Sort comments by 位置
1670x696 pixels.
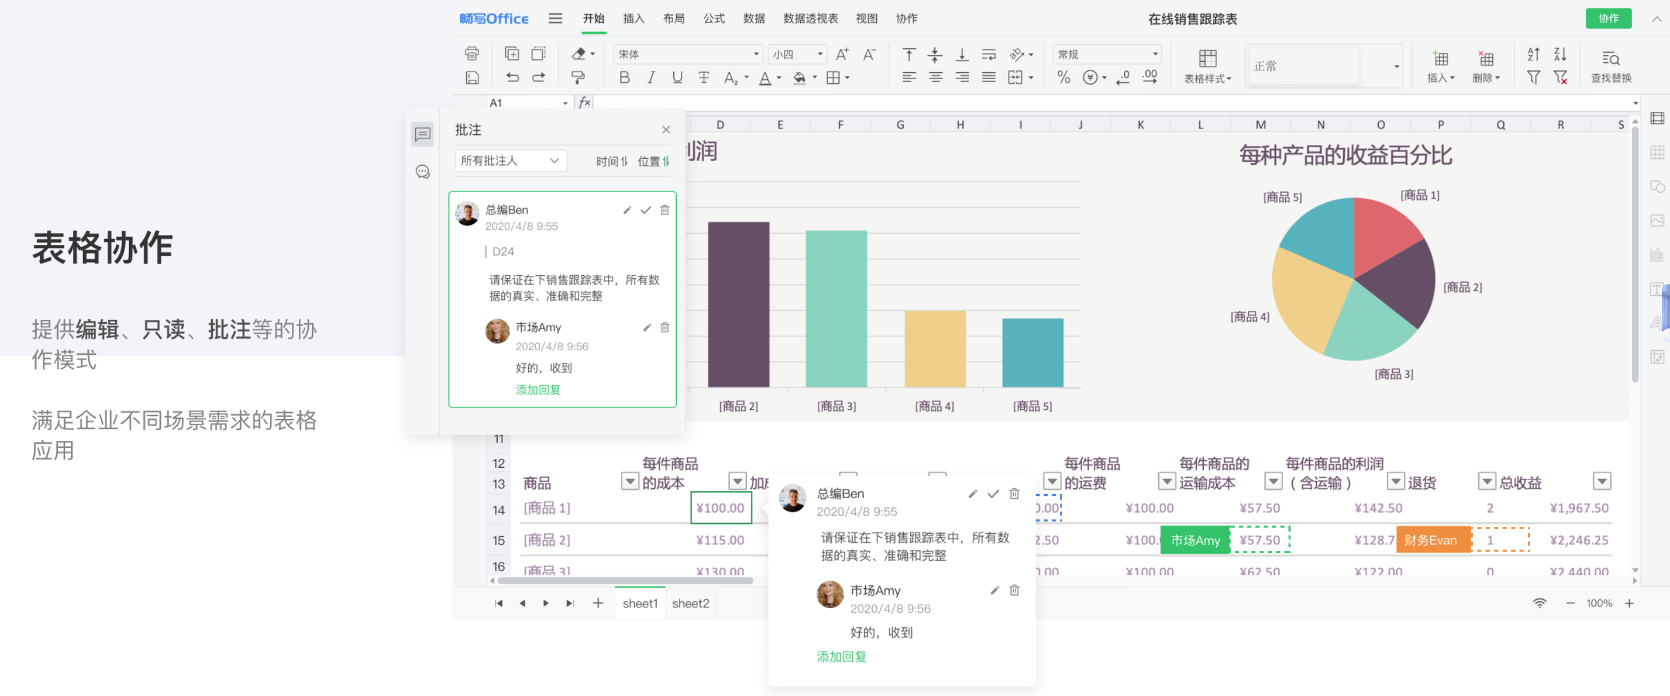(x=653, y=161)
